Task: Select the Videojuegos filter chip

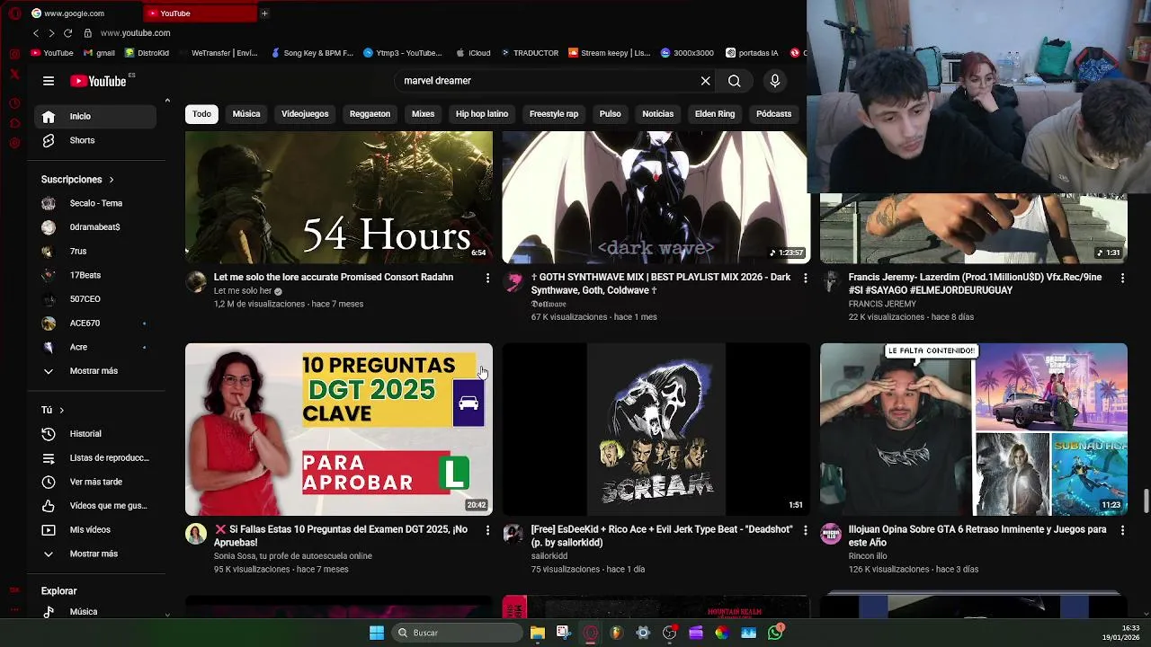Action: click(305, 114)
